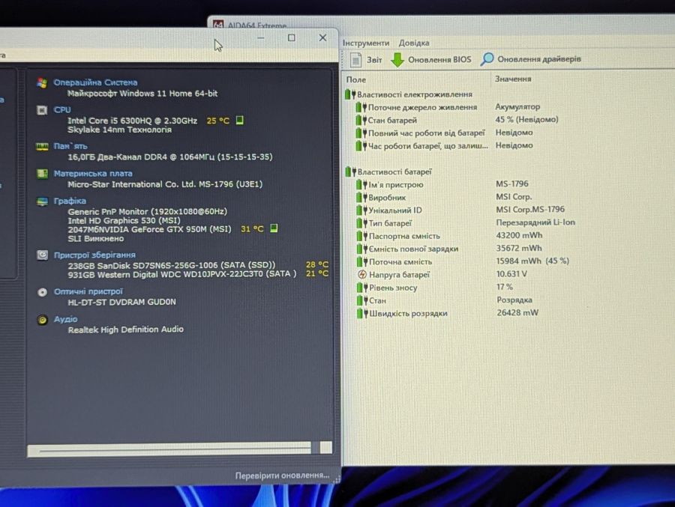Select the Ім'я пристрою row
This screenshot has width=675, height=507.
click(442, 184)
